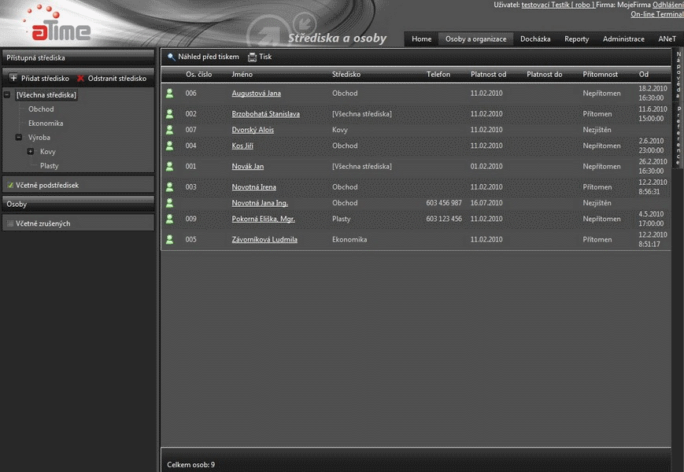The height and width of the screenshot is (472, 684).
Task: Sort by the Platnost od column header
Action: (x=488, y=75)
